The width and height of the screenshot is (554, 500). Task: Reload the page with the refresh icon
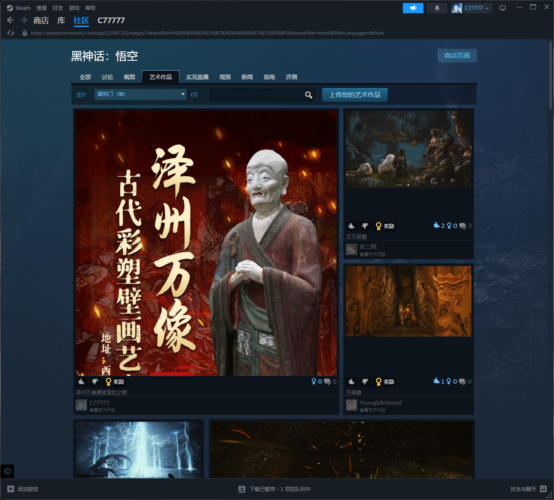point(11,33)
